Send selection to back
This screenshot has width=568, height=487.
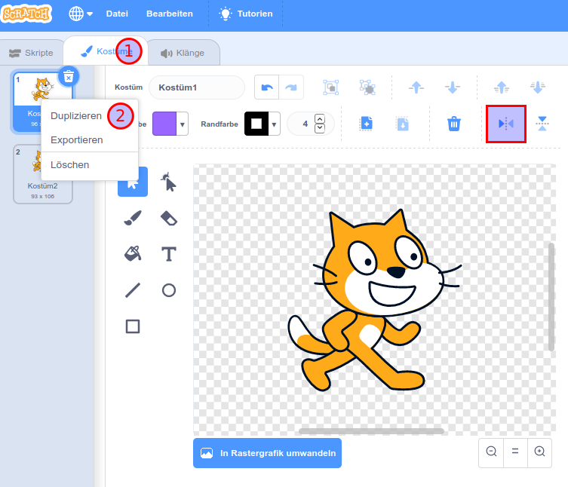(x=538, y=87)
